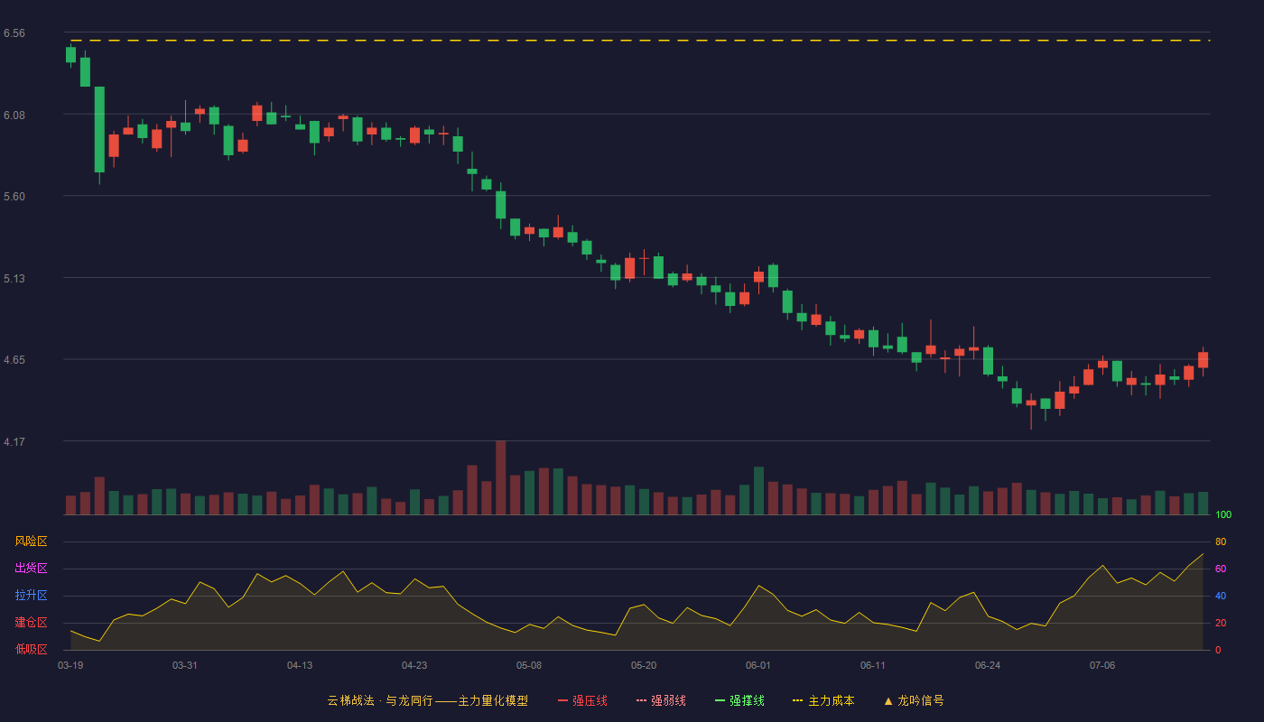Click the 风险区 zone label

coord(31,541)
